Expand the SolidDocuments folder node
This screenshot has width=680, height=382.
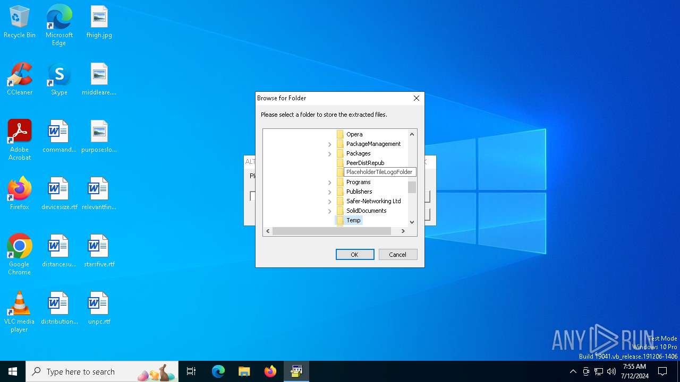click(x=329, y=211)
